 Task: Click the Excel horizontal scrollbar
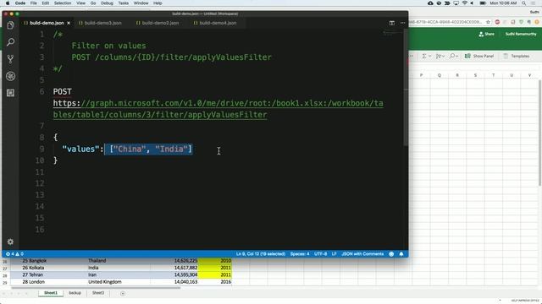pyautogui.click(x=96, y=287)
